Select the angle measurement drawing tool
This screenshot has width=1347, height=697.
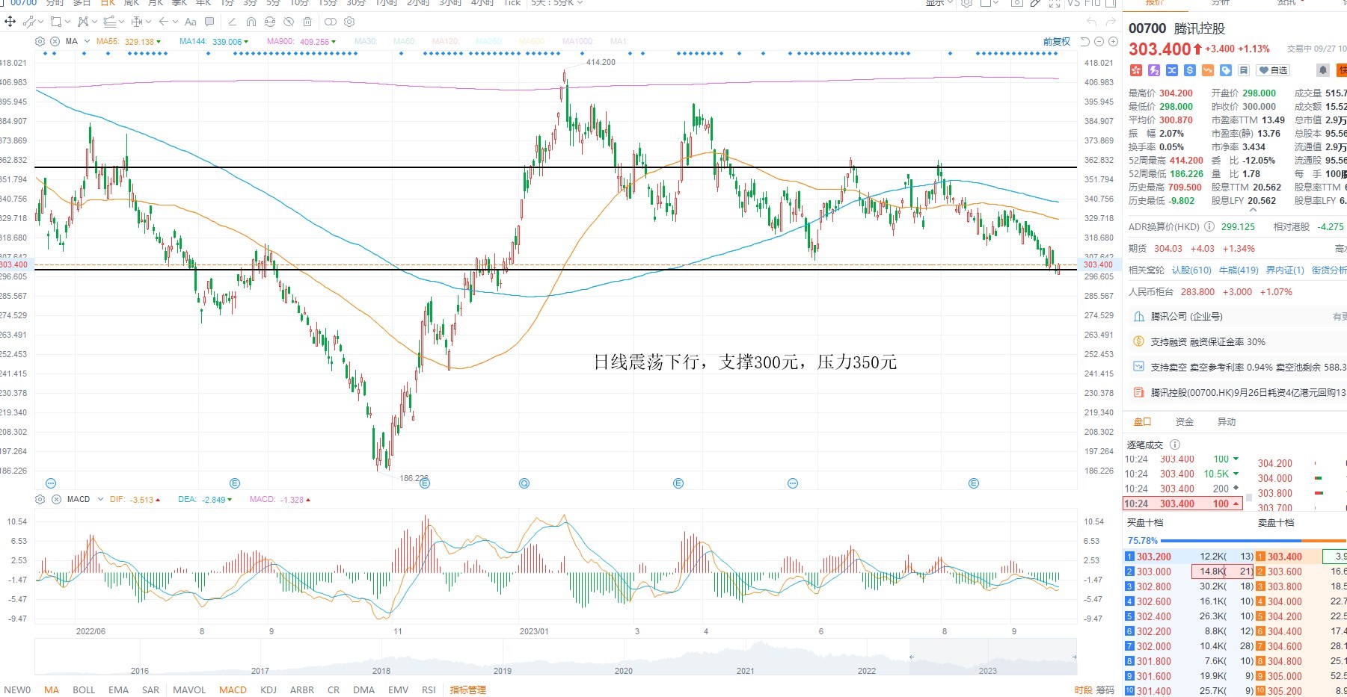[x=232, y=22]
